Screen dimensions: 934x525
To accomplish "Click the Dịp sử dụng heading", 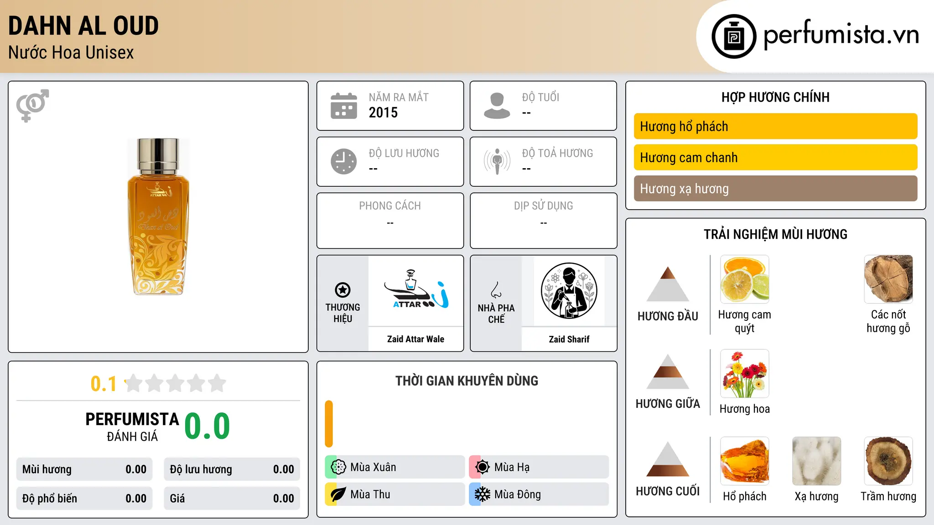I will point(544,206).
